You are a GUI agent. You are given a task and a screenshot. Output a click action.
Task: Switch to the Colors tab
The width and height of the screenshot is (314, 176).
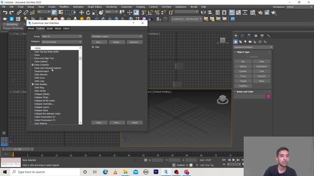click(66, 28)
